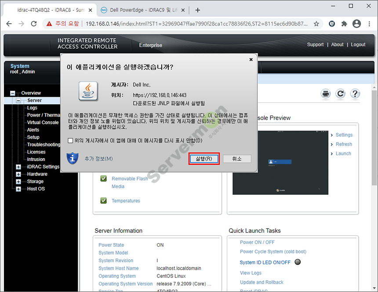Go back with the browser back arrow
Image resolution: width=378 pixels, height=292 pixels.
(9, 24)
